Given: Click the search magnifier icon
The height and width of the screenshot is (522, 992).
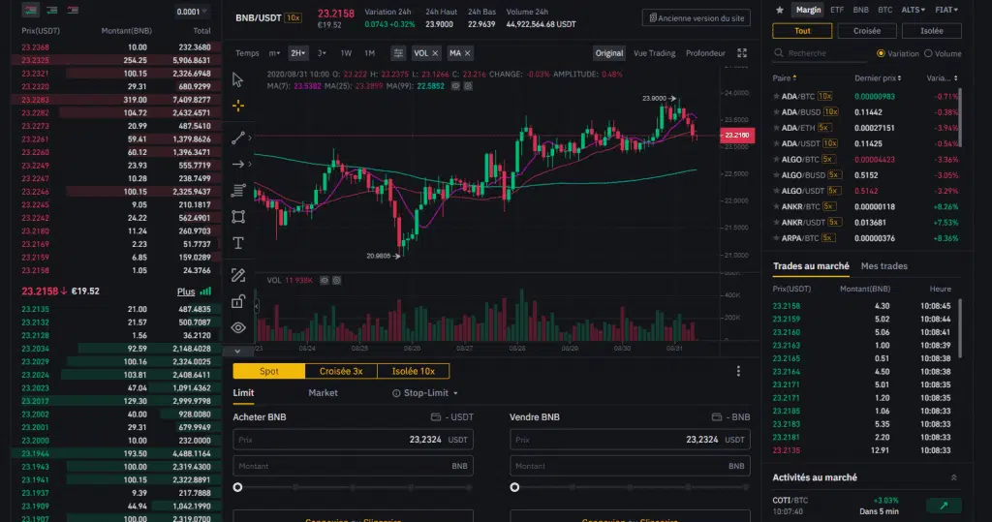Looking at the screenshot, I should [x=779, y=54].
